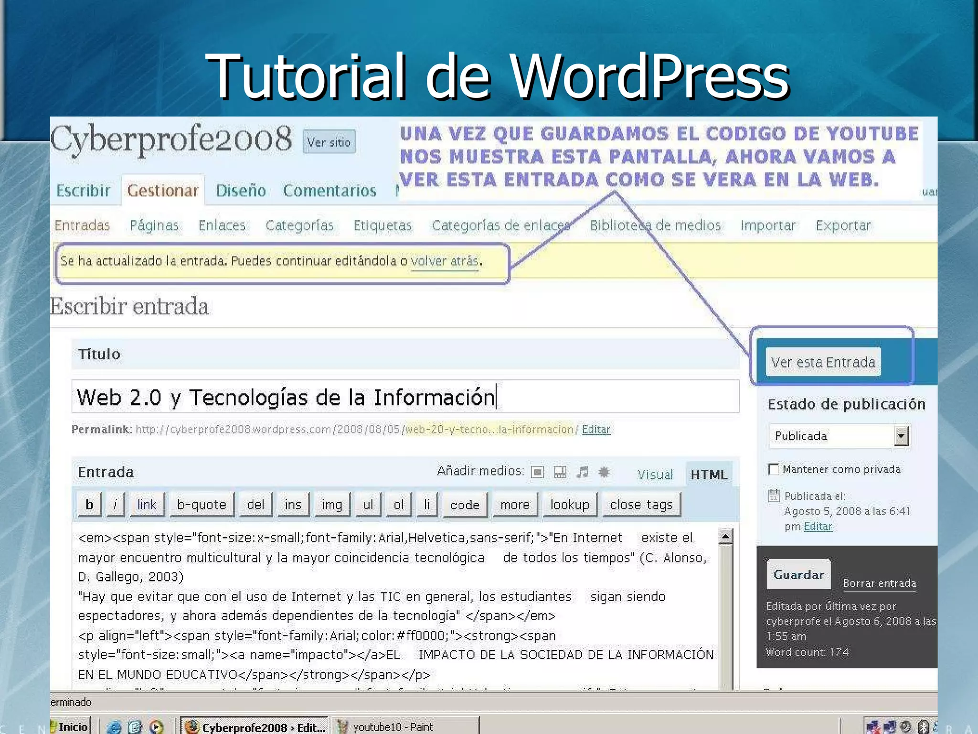Click the Guardar button
The image size is (978, 734).
[798, 574]
